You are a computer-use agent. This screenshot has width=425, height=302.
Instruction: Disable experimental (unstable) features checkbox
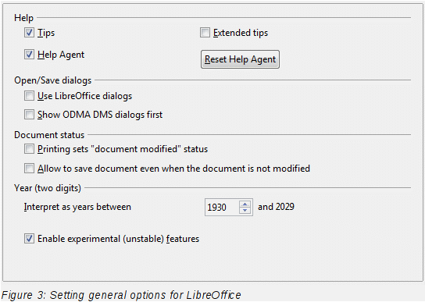coord(29,239)
